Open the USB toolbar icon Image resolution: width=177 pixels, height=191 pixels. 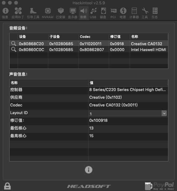click(93, 13)
